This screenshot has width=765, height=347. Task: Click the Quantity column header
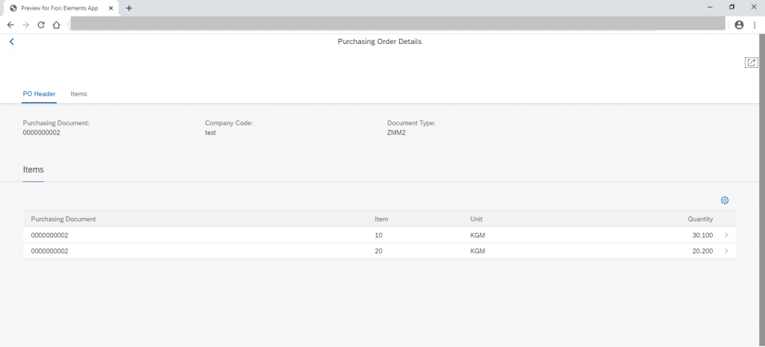coord(700,219)
